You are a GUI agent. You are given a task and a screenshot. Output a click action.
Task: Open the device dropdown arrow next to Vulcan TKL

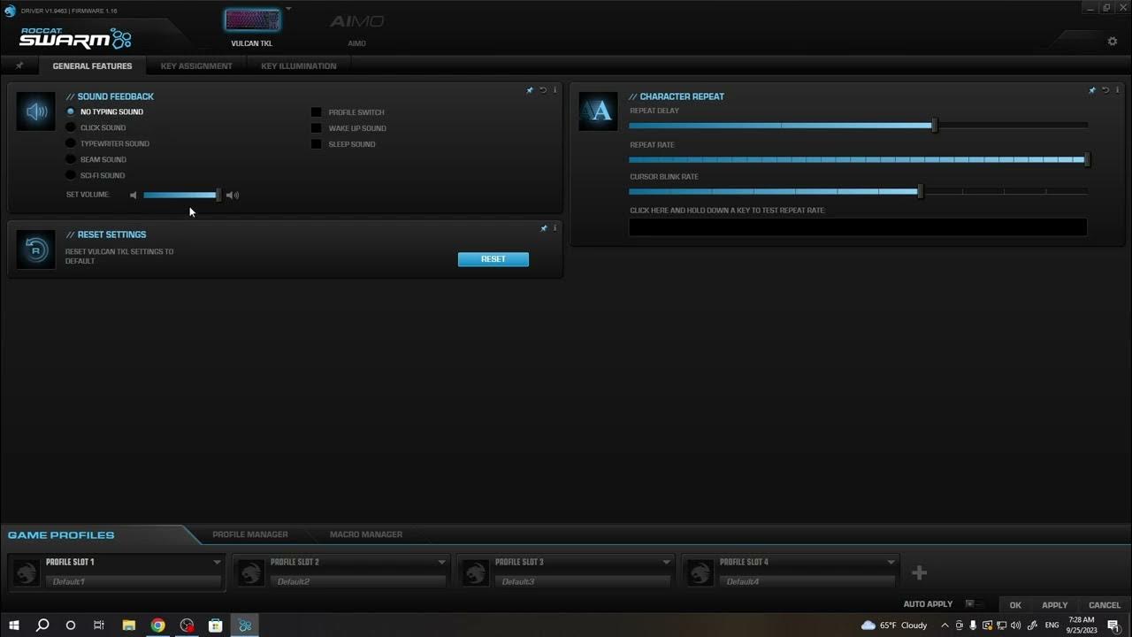(288, 9)
